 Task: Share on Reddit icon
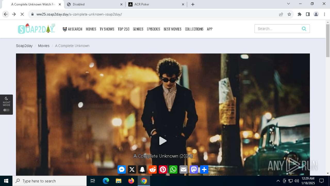pyautogui.click(x=153, y=169)
